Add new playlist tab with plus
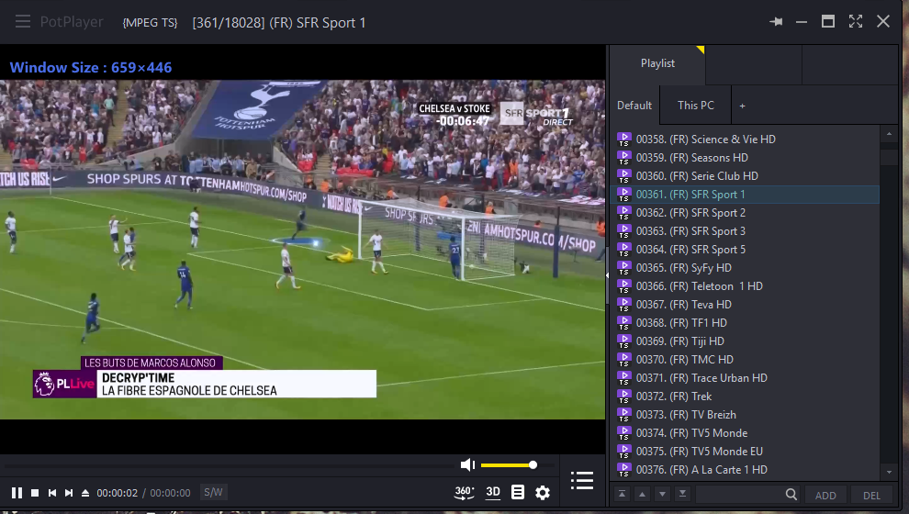Image resolution: width=909 pixels, height=514 pixels. point(742,106)
